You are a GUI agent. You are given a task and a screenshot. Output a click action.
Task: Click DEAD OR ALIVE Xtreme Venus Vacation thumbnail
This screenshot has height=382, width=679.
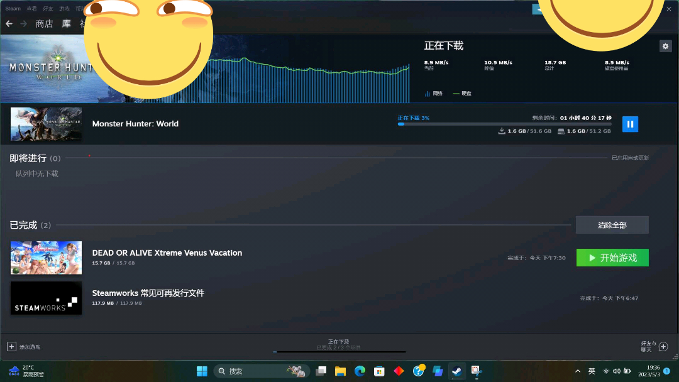pyautogui.click(x=47, y=258)
